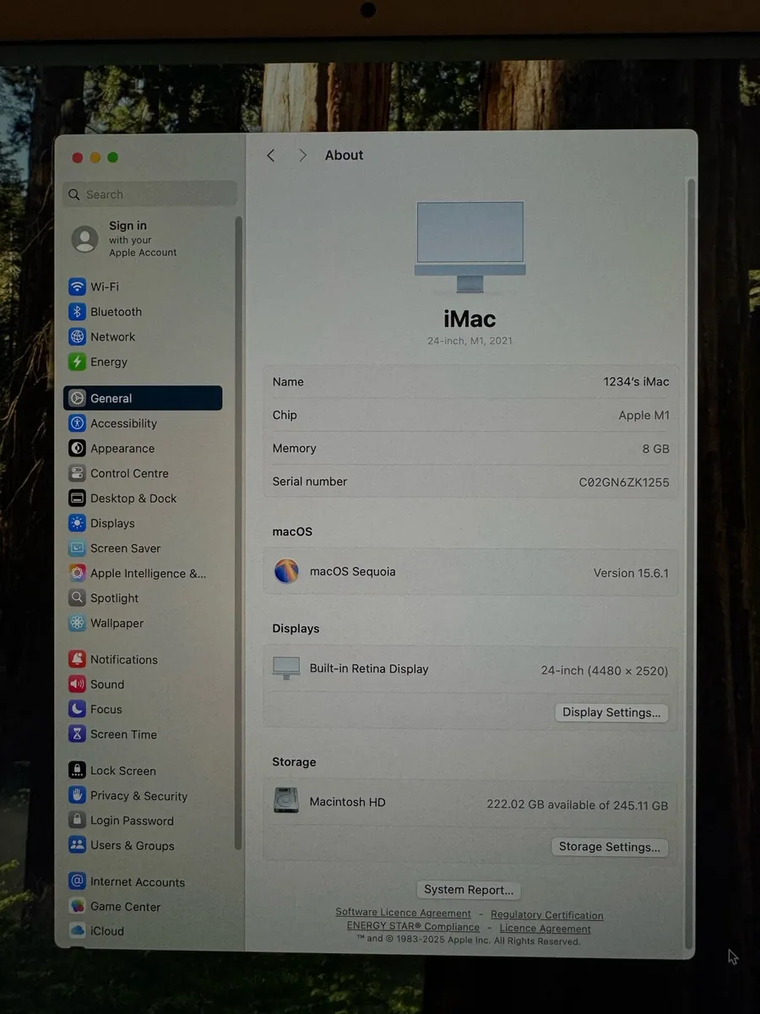The height and width of the screenshot is (1014, 760).
Task: Click the Notifications bell icon
Action: [77, 659]
